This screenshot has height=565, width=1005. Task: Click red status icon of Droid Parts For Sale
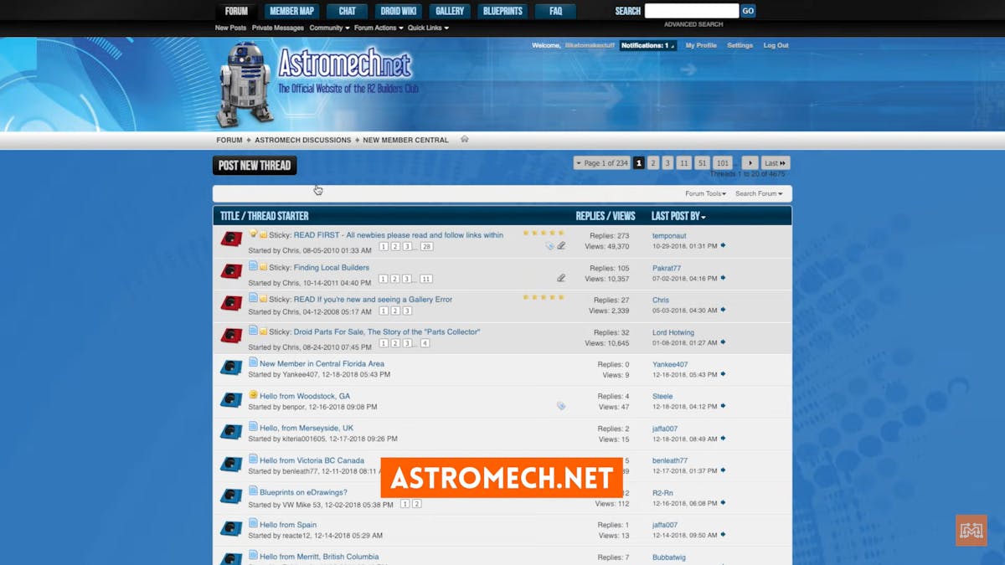[x=231, y=336]
